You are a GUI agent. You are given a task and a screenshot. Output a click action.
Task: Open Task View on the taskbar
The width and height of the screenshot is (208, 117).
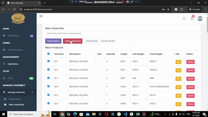tap(55, 114)
